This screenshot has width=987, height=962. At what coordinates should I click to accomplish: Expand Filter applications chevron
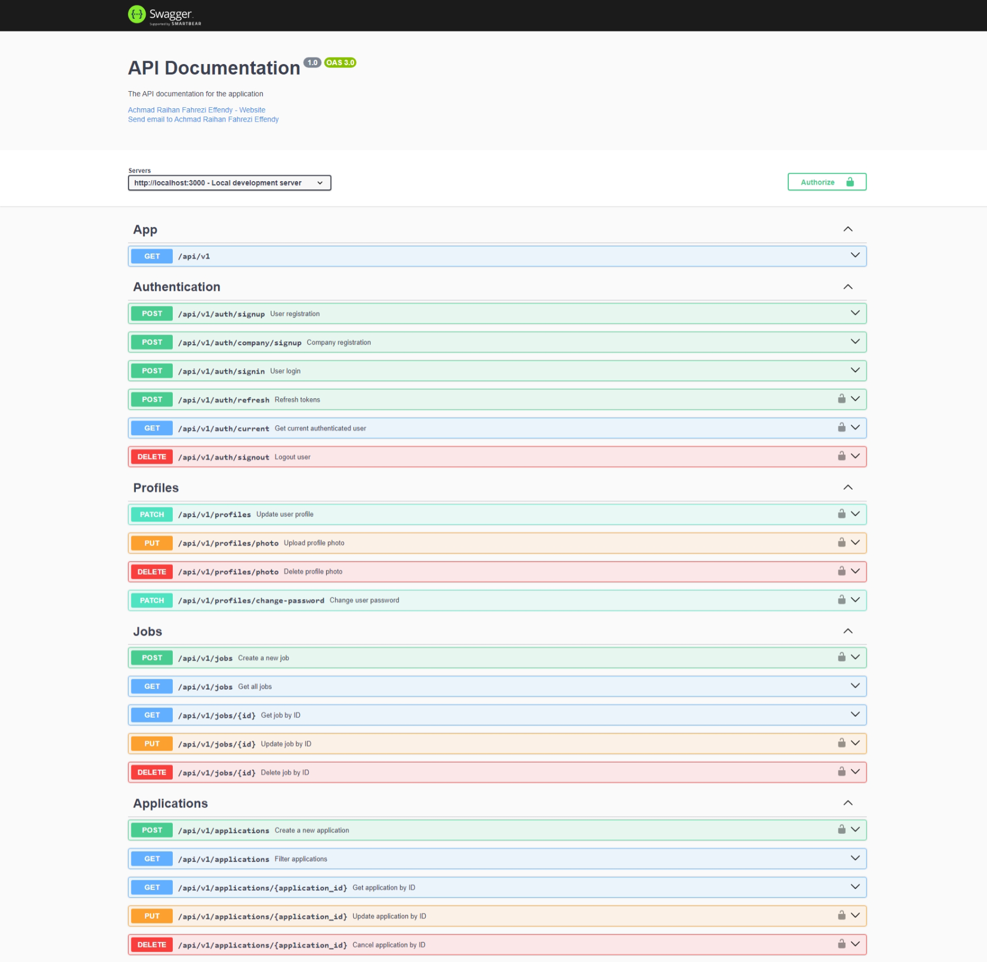(x=855, y=858)
